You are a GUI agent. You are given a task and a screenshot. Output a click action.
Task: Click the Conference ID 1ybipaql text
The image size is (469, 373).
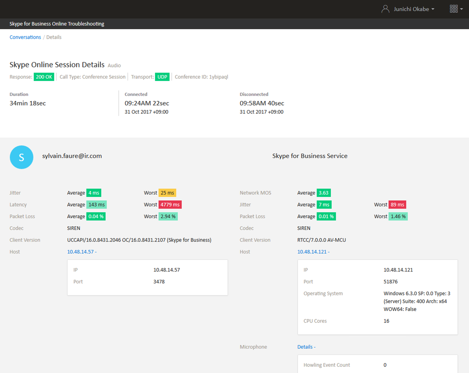point(201,77)
